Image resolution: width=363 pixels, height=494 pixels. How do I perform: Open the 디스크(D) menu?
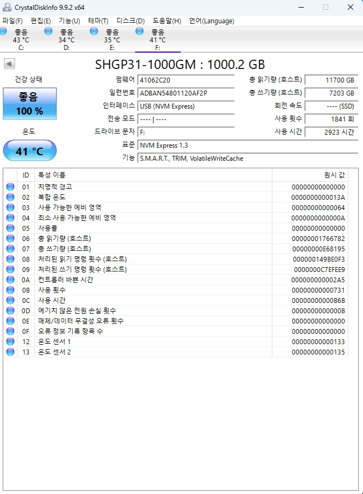click(x=130, y=21)
